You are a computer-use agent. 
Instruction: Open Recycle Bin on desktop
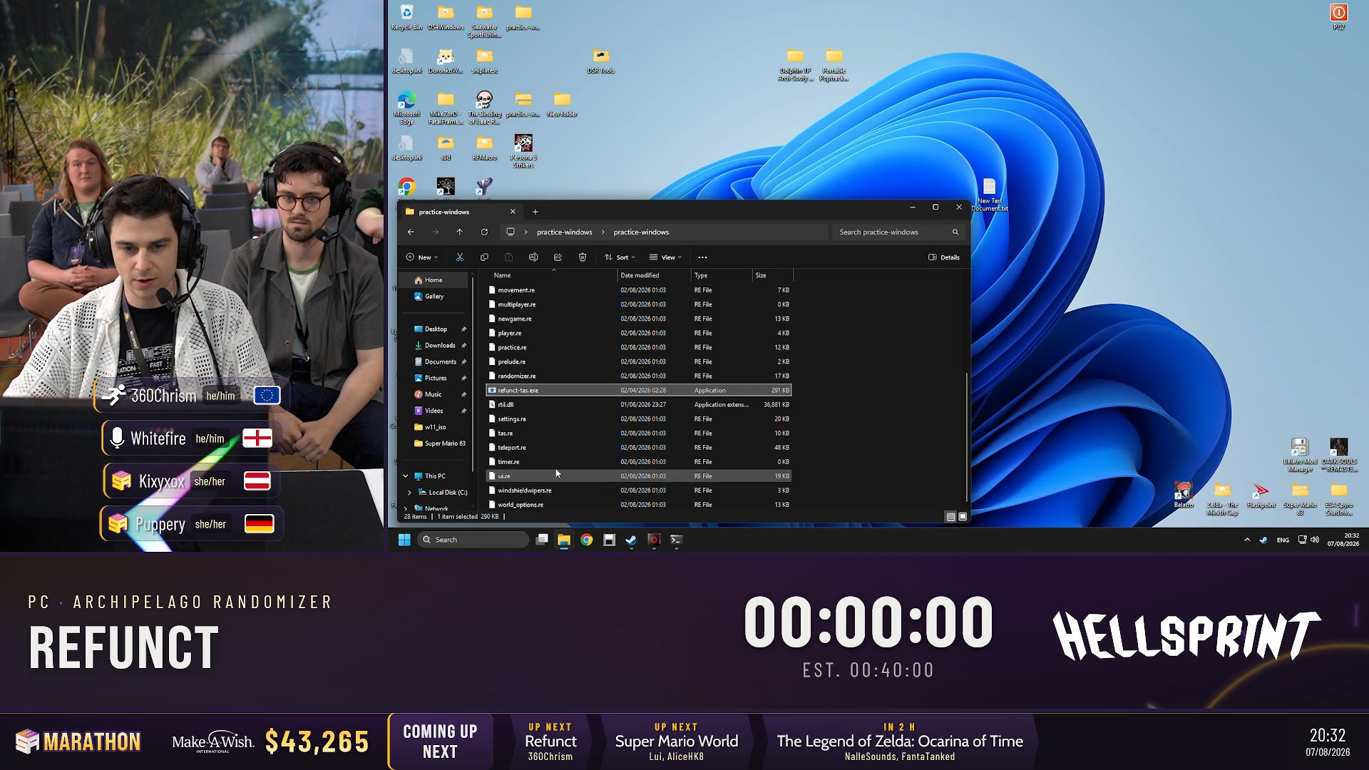pos(406,18)
